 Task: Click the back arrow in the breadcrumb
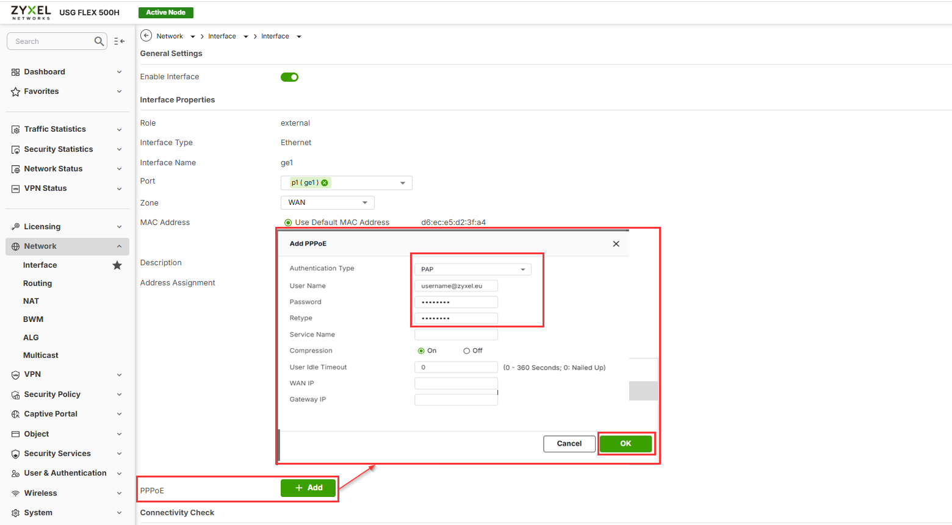click(146, 35)
